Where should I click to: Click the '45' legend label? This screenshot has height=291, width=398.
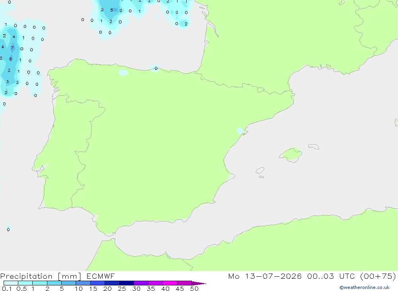(180, 289)
